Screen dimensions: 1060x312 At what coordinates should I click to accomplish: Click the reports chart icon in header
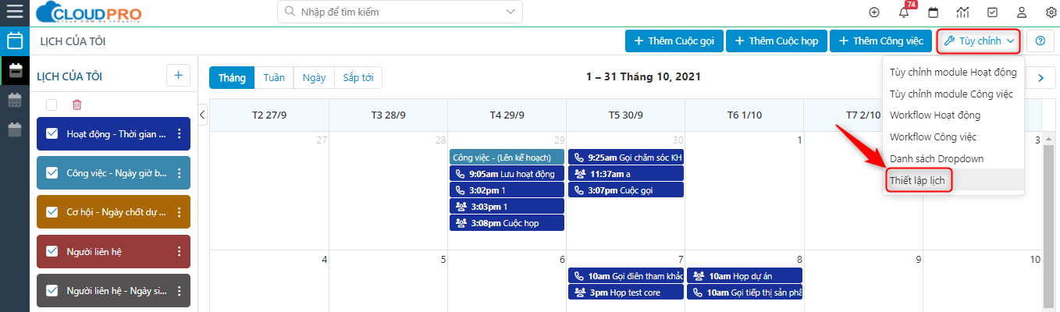[x=962, y=12]
